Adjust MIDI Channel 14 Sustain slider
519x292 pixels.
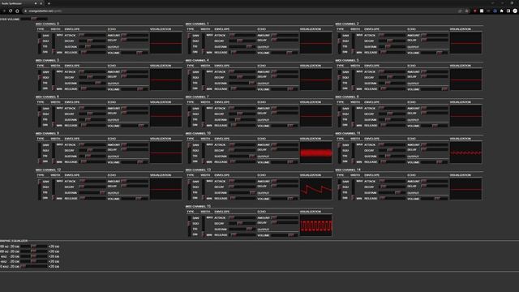[392, 193]
